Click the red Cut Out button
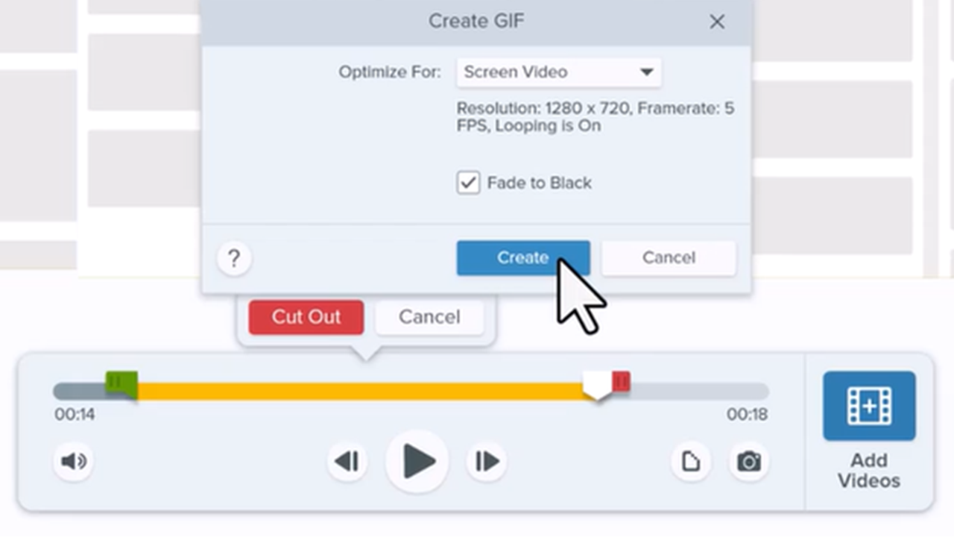954x537 pixels. (x=306, y=316)
